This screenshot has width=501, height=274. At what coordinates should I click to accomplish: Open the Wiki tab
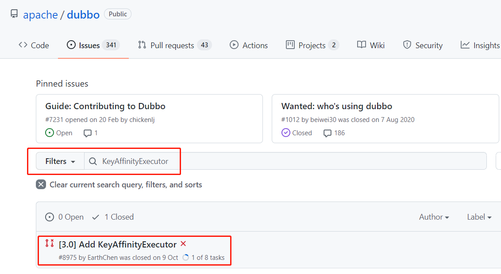370,45
